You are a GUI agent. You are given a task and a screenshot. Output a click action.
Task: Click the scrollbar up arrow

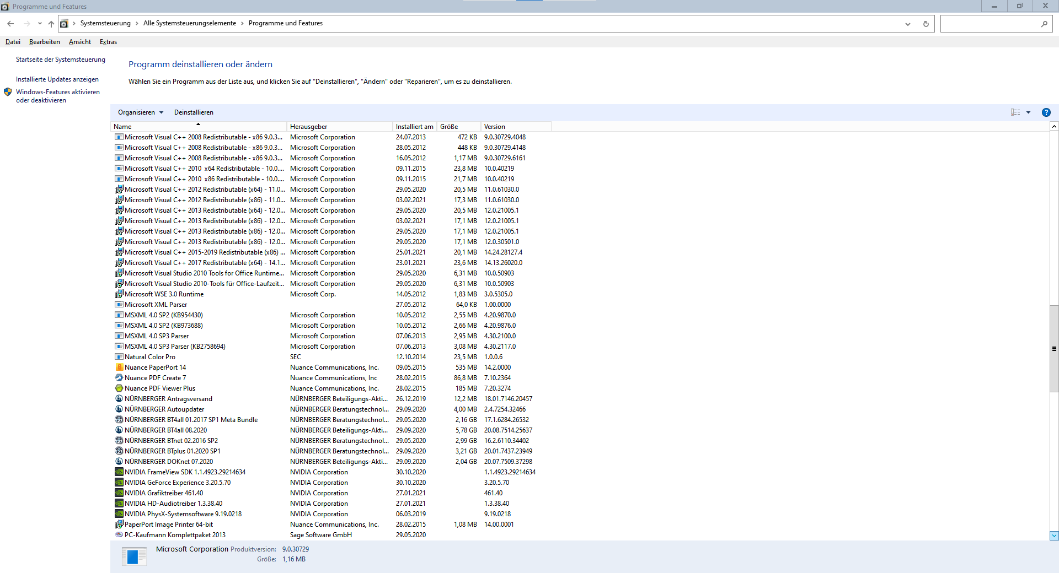pos(1054,127)
